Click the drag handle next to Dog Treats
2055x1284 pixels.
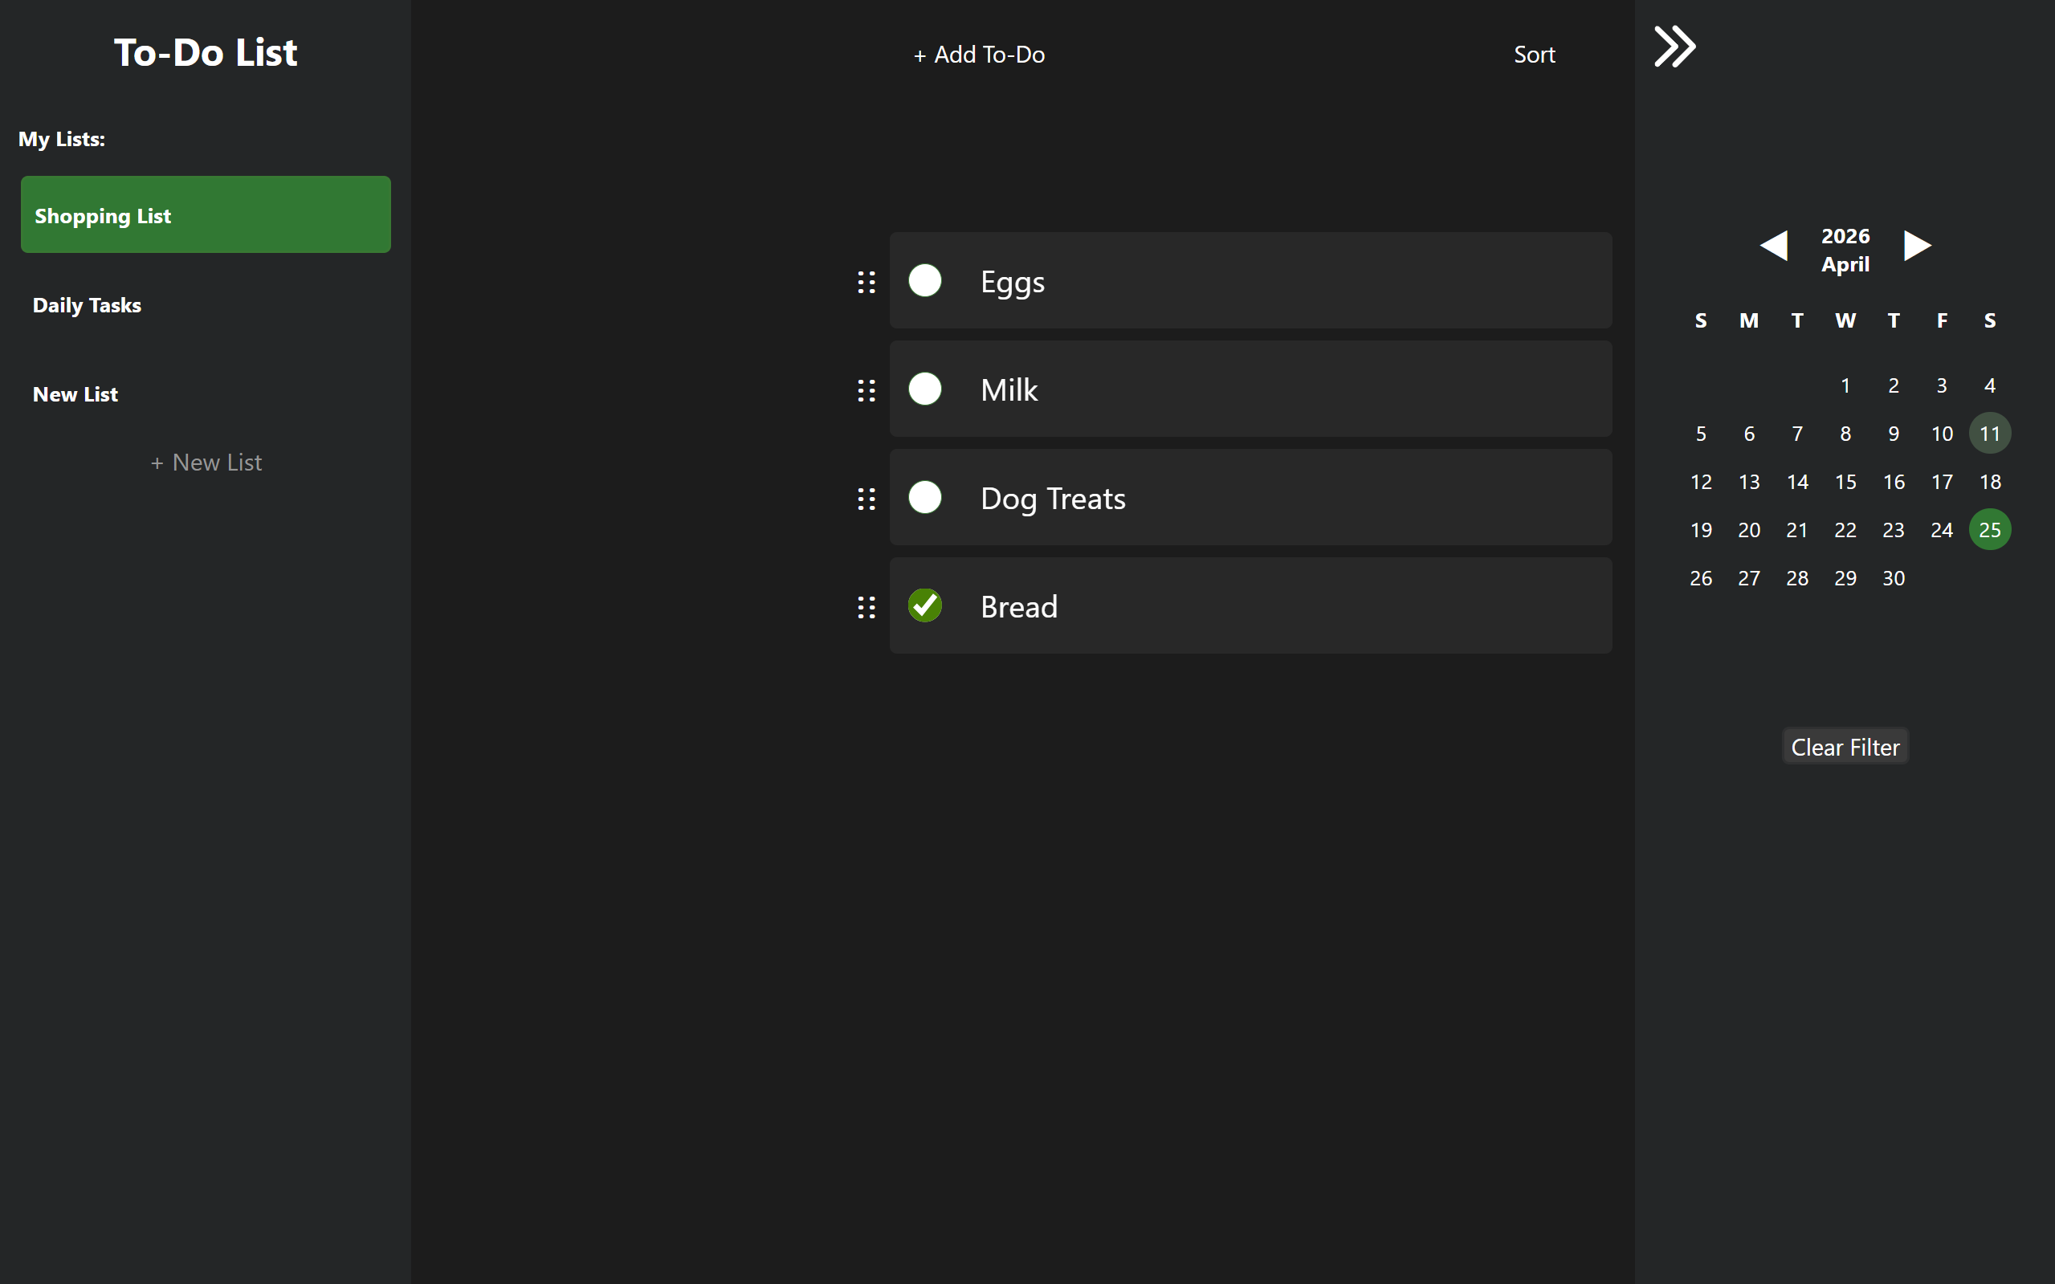(866, 499)
